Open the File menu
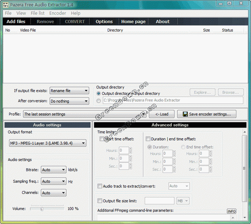251x224 pixels. (8, 13)
